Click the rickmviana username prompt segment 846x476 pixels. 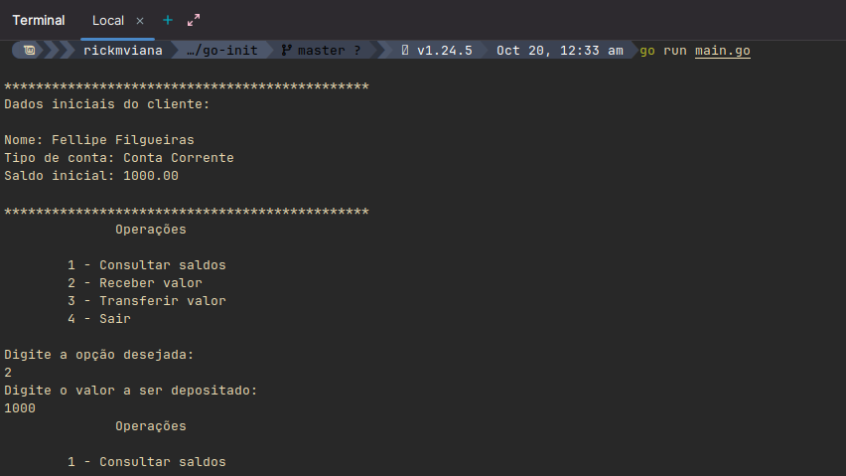tap(123, 50)
